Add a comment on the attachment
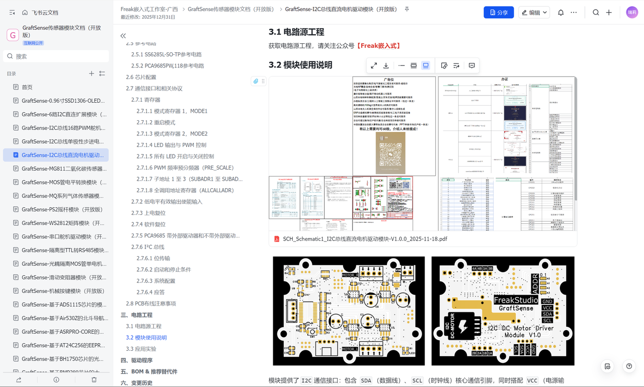This screenshot has height=387, width=644. [471, 65]
